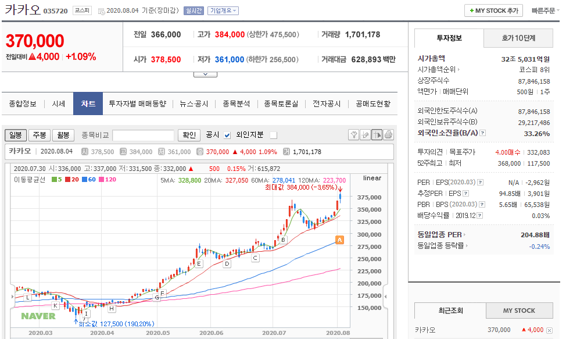Open the 기업개요 dropdown

tap(223, 11)
